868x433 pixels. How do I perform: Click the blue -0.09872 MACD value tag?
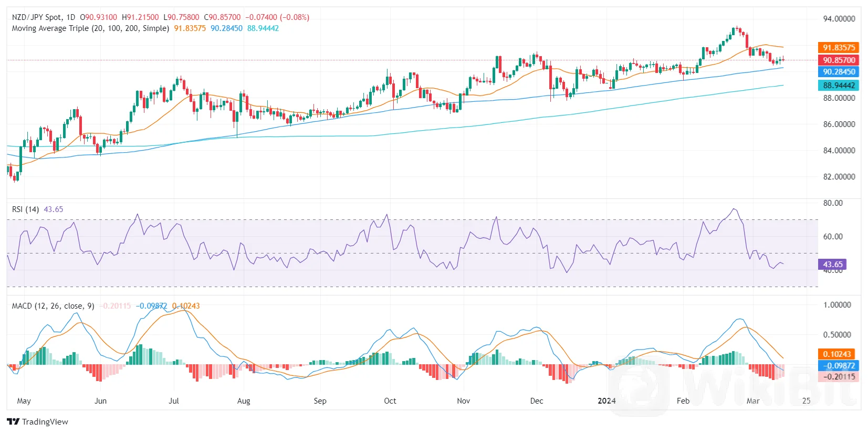pyautogui.click(x=838, y=366)
